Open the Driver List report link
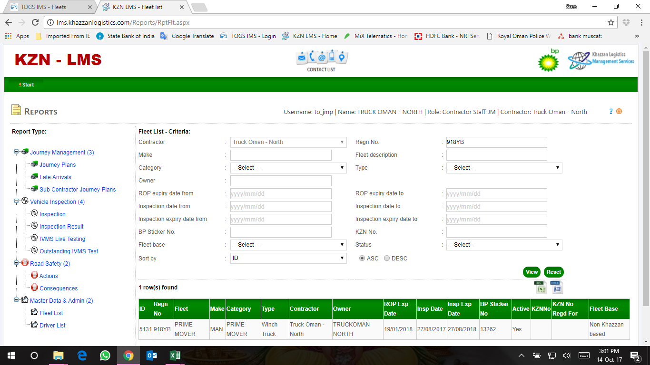Image resolution: width=650 pixels, height=365 pixels. [x=52, y=326]
